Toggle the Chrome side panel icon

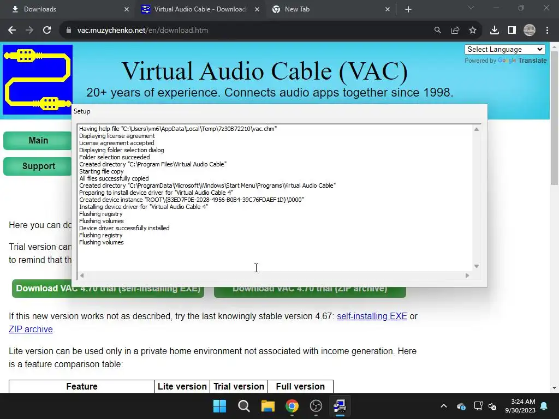coord(512,31)
